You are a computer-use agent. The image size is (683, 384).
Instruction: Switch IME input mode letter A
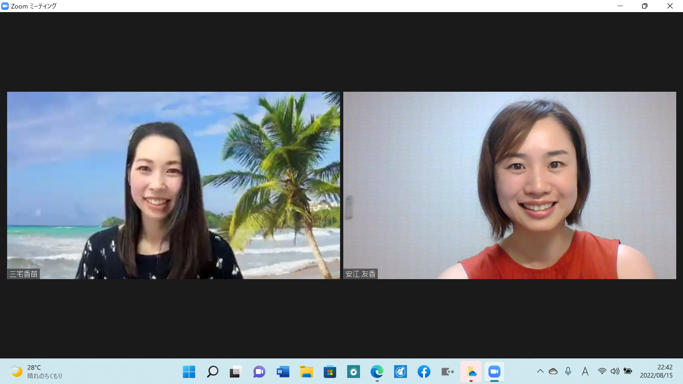585,372
